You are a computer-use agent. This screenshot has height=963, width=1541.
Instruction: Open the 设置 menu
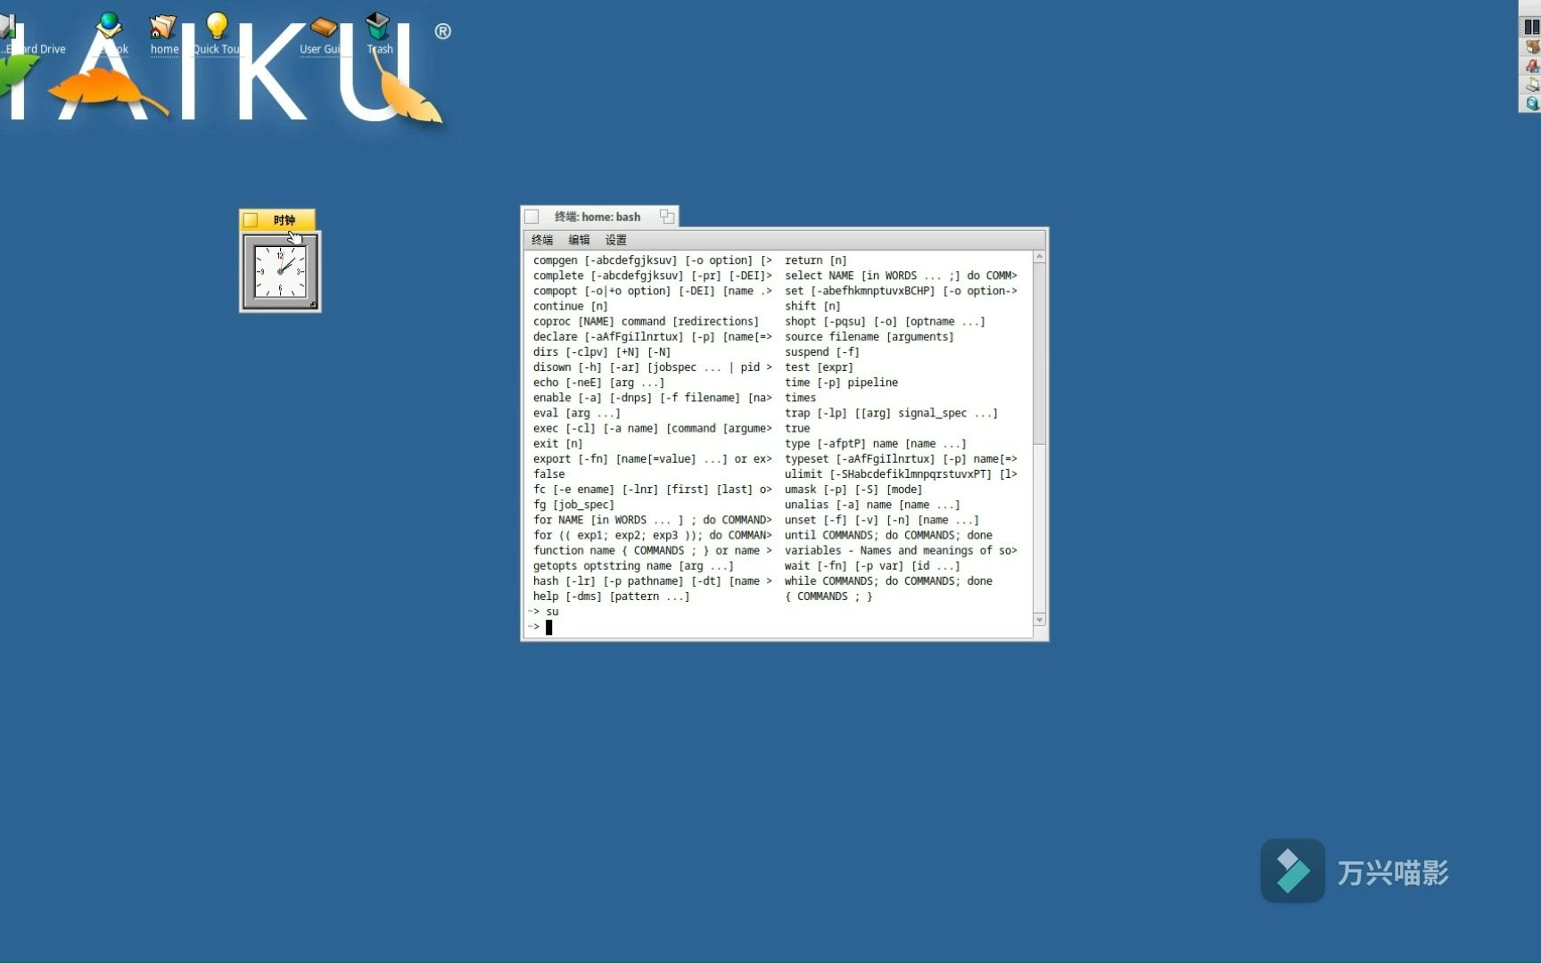pyautogui.click(x=615, y=240)
